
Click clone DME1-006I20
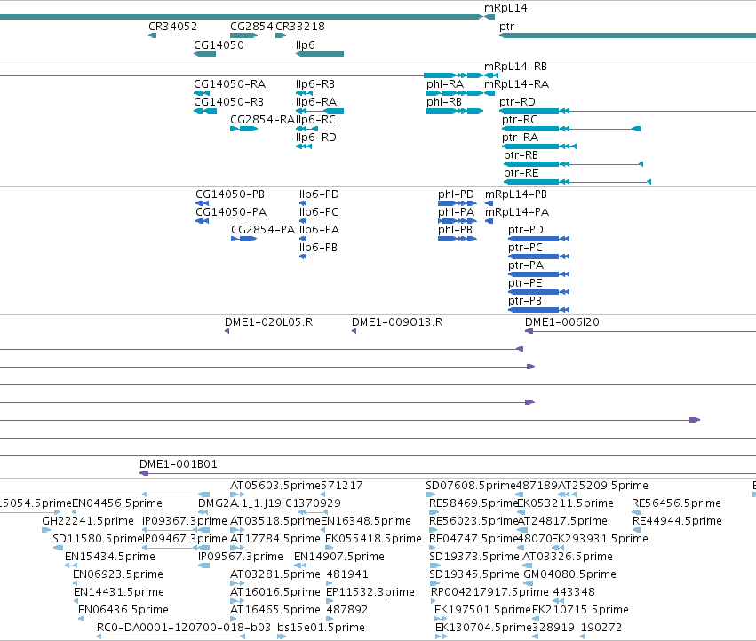click(641, 331)
